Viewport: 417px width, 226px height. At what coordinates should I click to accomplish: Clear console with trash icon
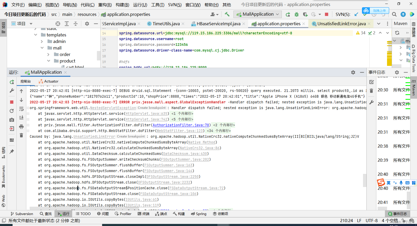21,135
